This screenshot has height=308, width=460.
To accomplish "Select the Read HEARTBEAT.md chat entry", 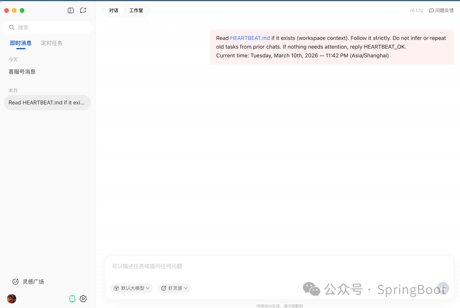I will click(47, 102).
